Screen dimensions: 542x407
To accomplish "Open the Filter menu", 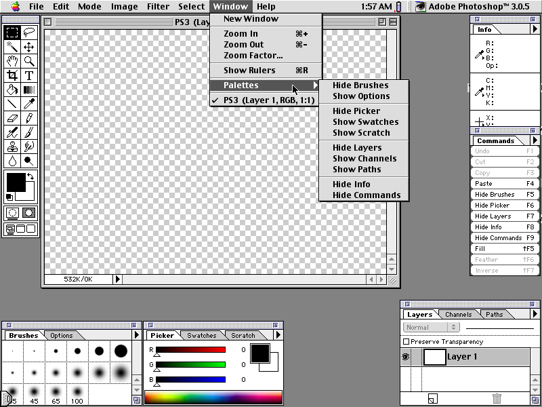I will click(x=158, y=6).
